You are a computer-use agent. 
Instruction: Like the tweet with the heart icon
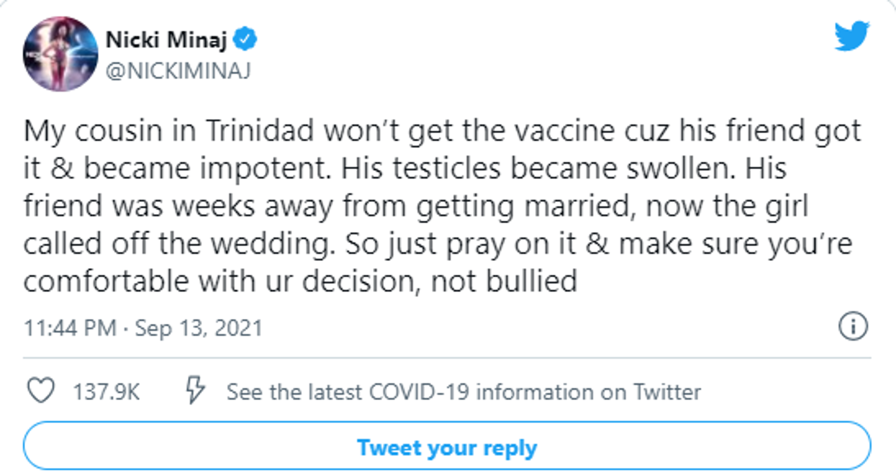tap(41, 390)
